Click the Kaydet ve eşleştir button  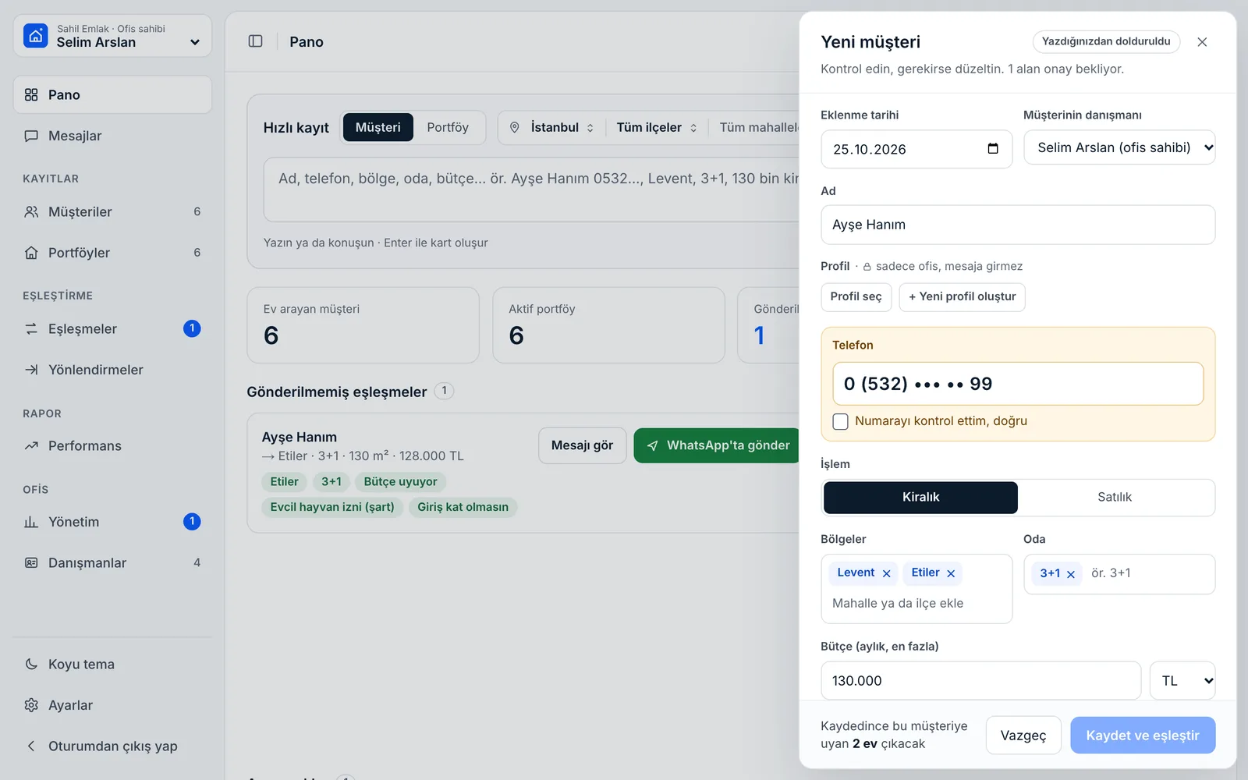pos(1143,736)
